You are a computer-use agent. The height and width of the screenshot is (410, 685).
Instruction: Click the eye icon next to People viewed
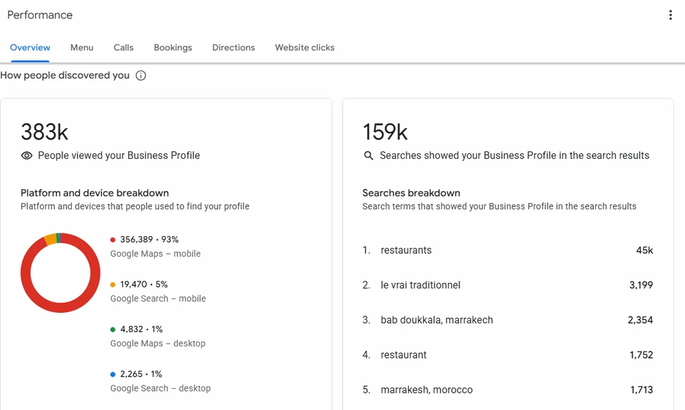click(27, 155)
